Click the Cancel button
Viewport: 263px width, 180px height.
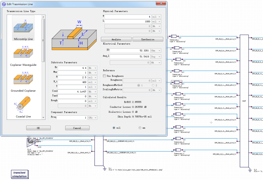click(77, 128)
